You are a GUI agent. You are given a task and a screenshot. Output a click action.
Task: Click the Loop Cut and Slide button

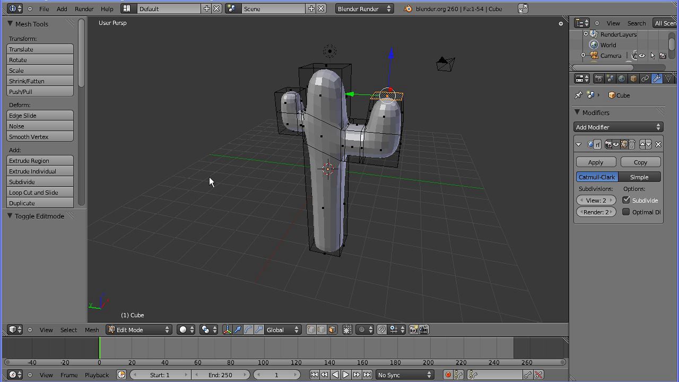pos(40,193)
